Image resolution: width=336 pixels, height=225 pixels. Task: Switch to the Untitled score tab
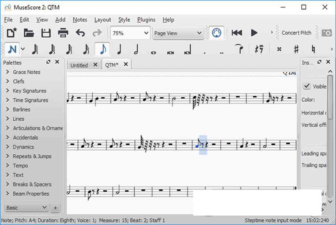[x=79, y=65]
